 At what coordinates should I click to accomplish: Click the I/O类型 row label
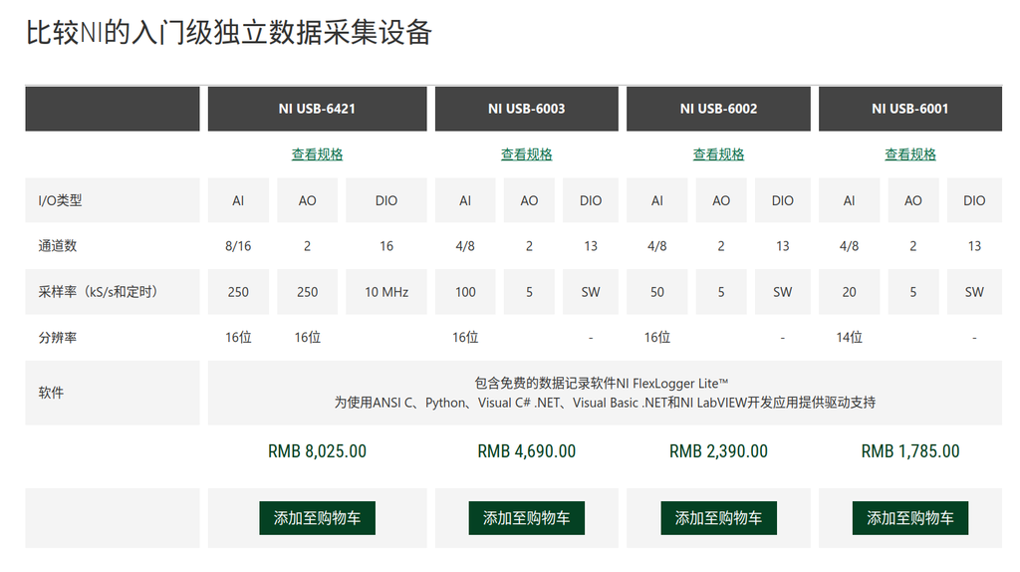[x=60, y=200]
